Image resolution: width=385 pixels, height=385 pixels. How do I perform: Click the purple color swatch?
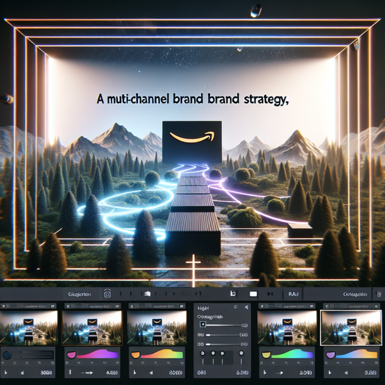[x=330, y=355]
